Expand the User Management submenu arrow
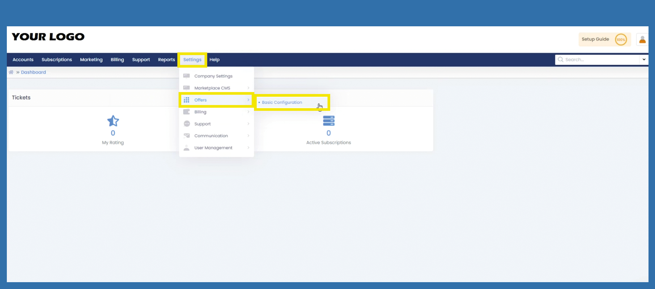 coord(248,148)
